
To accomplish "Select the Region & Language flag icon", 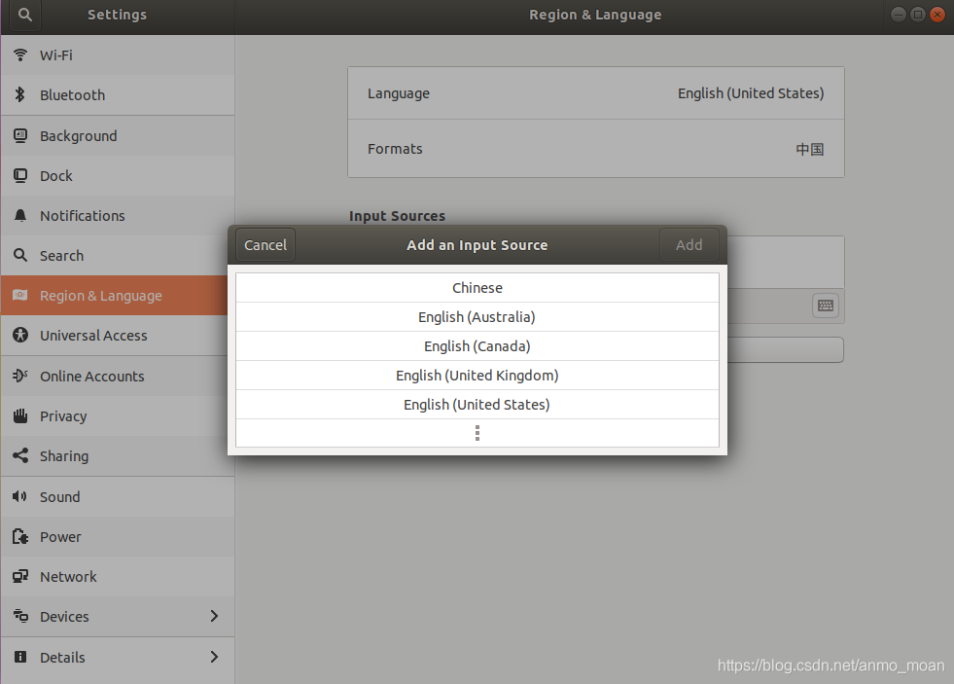I will tap(20, 295).
